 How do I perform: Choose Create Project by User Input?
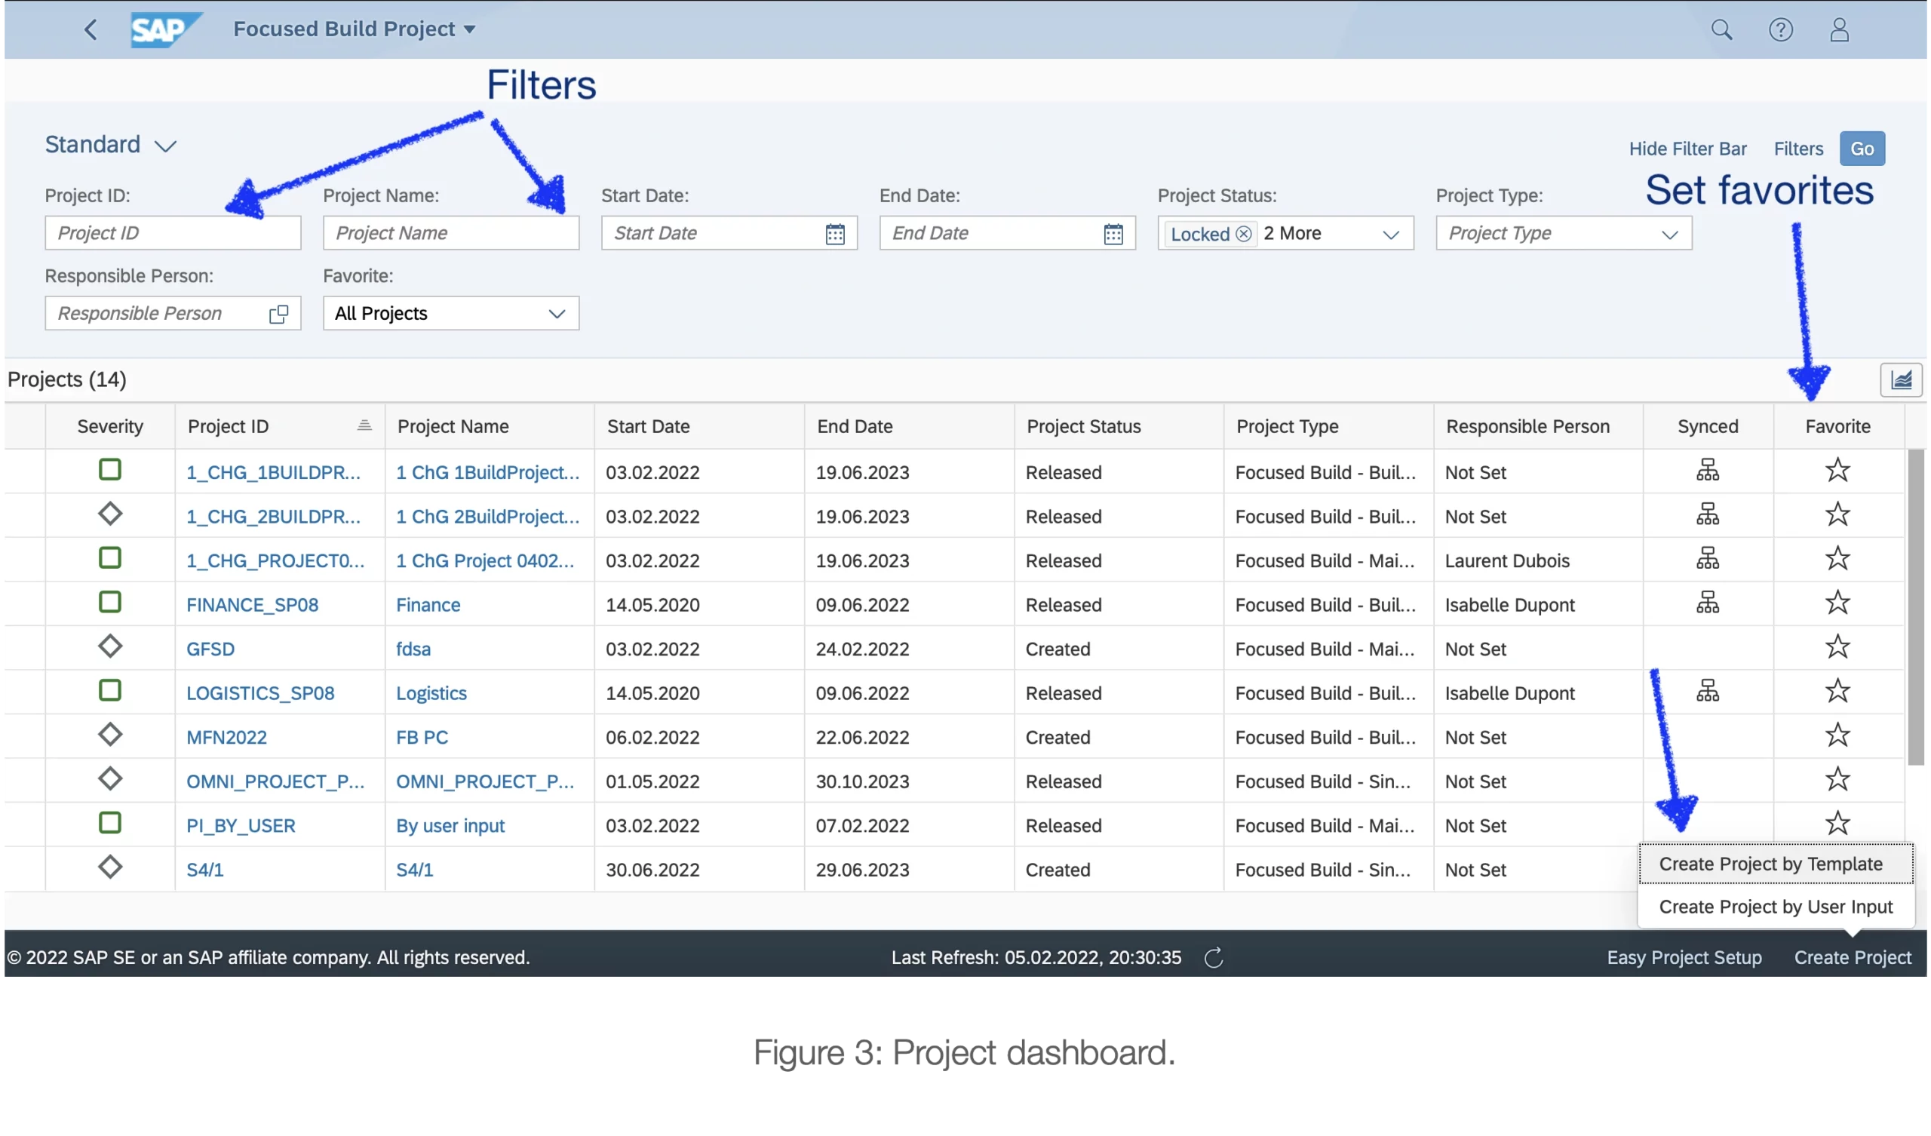click(1775, 907)
